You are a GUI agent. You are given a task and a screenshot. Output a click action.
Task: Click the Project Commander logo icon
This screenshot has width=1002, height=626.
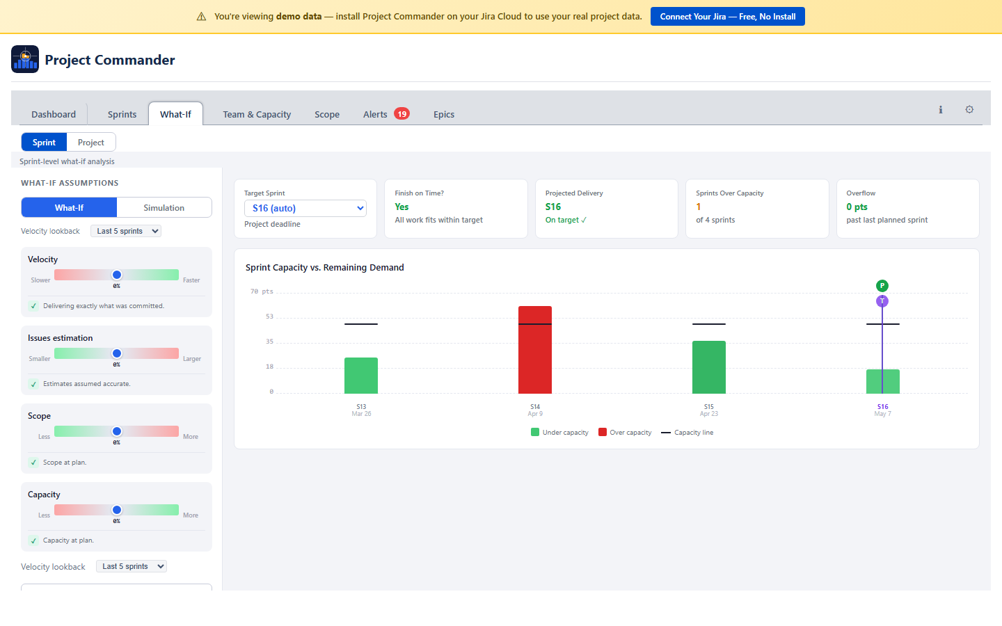click(x=25, y=59)
